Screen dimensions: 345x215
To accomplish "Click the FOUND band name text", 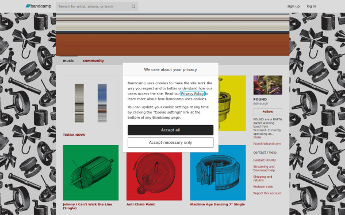I will click(x=260, y=99).
